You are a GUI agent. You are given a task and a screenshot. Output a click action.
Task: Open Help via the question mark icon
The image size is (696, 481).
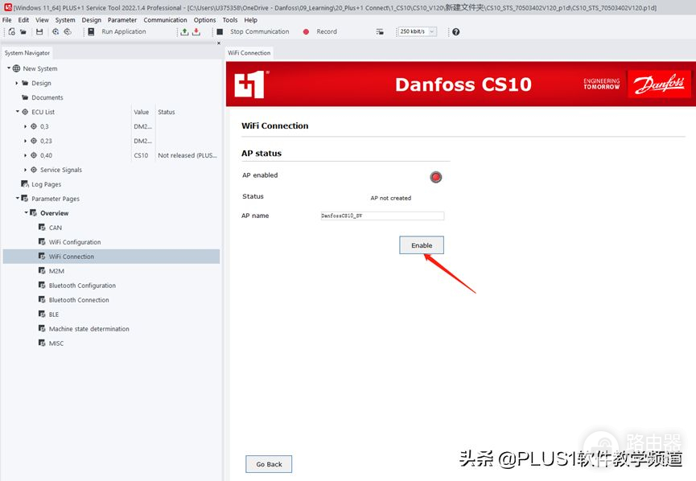pyautogui.click(x=456, y=32)
